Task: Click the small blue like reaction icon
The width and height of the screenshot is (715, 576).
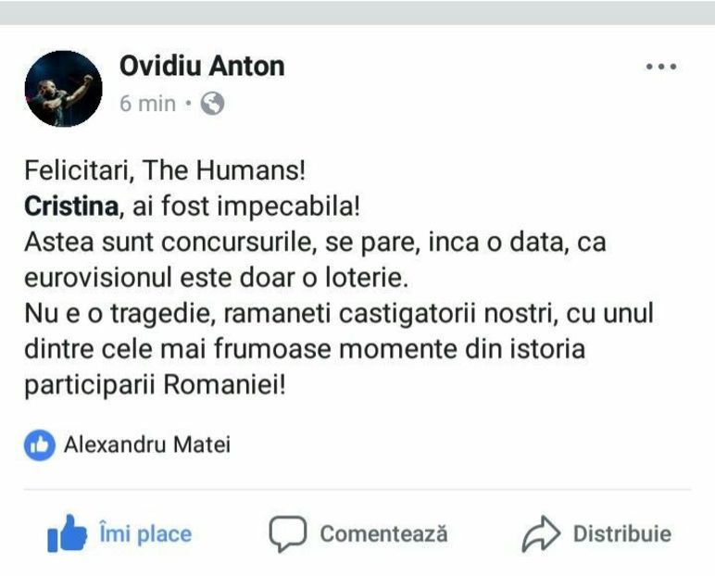Action: (x=39, y=445)
